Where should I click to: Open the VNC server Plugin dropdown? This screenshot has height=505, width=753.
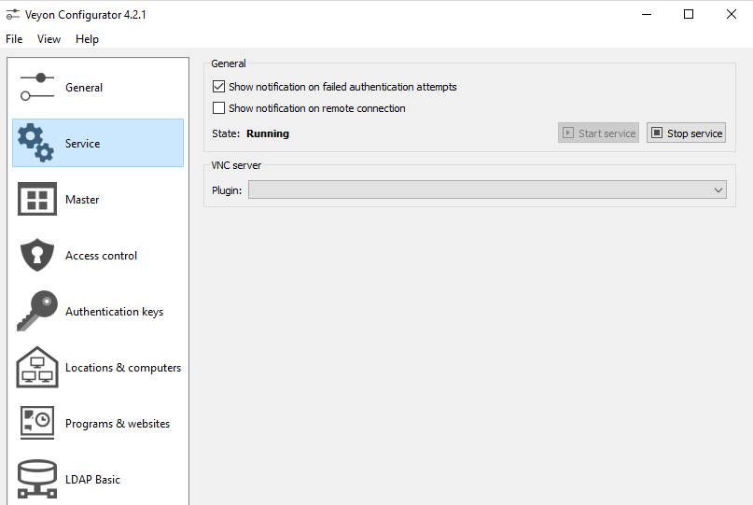[487, 189]
